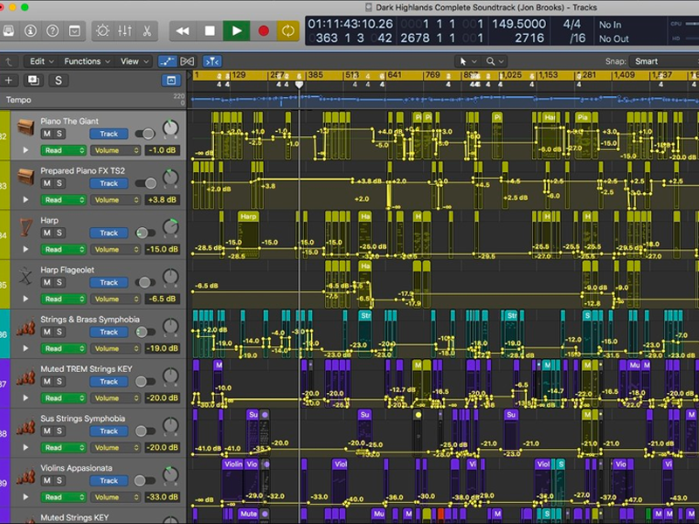This screenshot has height=524, width=699.
Task: Mute the Piano The Giant track
Action: [x=47, y=134]
